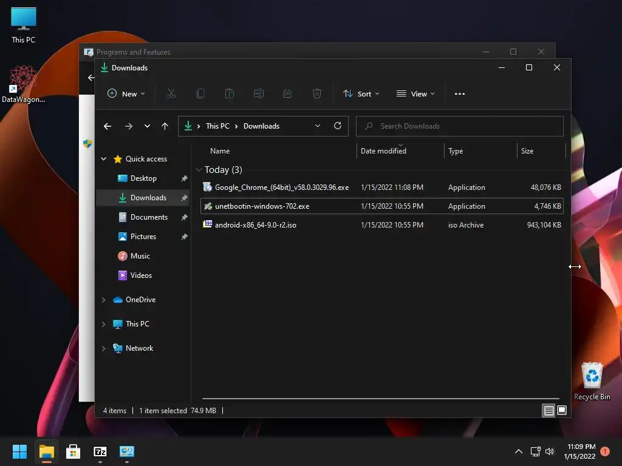The image size is (622, 466).
Task: Sort by the Size column header
Action: pos(527,151)
